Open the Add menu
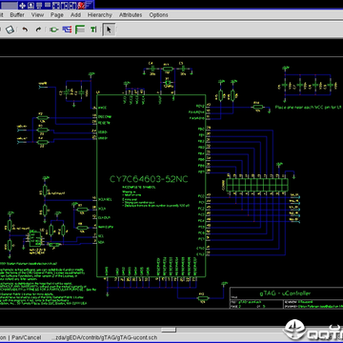 pyautogui.click(x=75, y=15)
